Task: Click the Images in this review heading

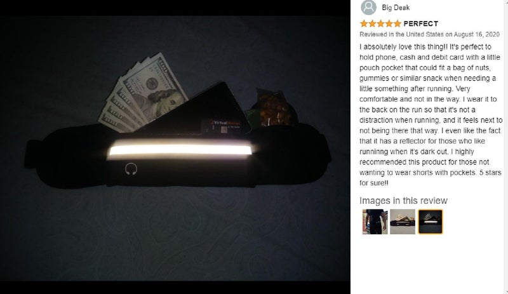Action: click(403, 201)
